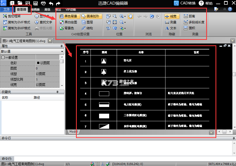Toggle the 圆滑弧形 option
236x166 pixels.
[x=92, y=16]
